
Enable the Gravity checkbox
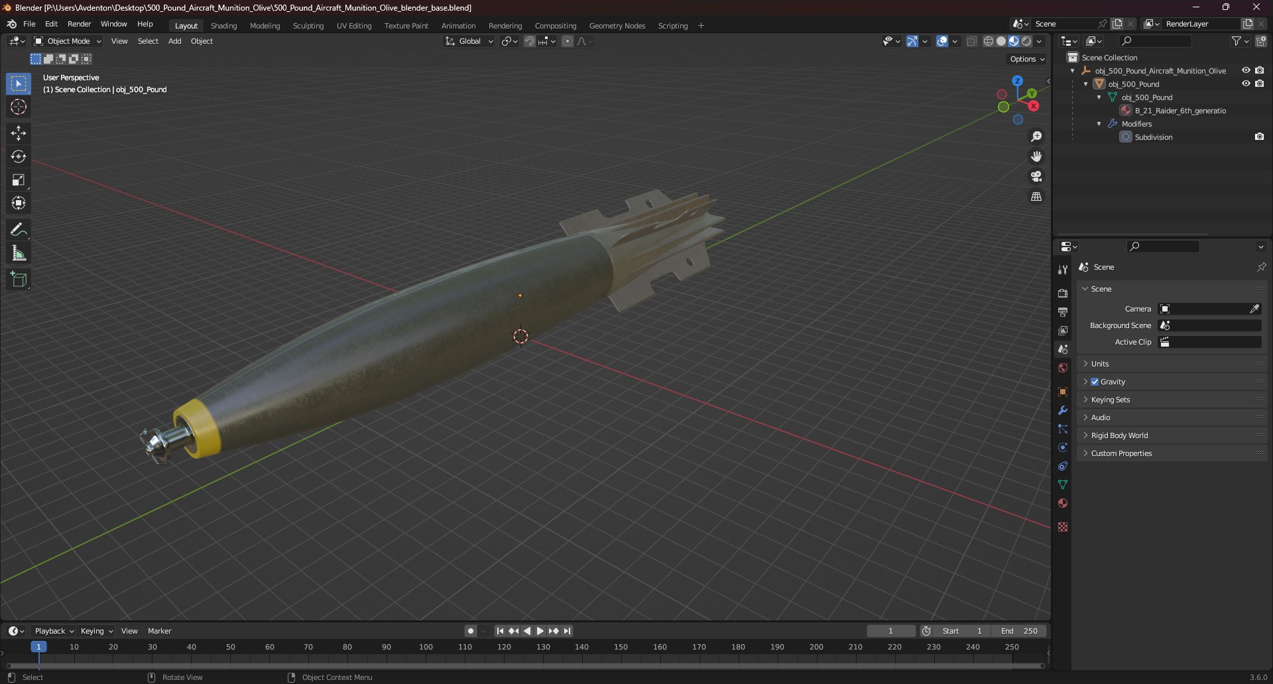(1095, 382)
